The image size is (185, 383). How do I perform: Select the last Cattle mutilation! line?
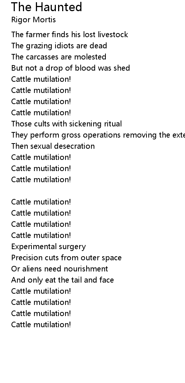coord(41,325)
